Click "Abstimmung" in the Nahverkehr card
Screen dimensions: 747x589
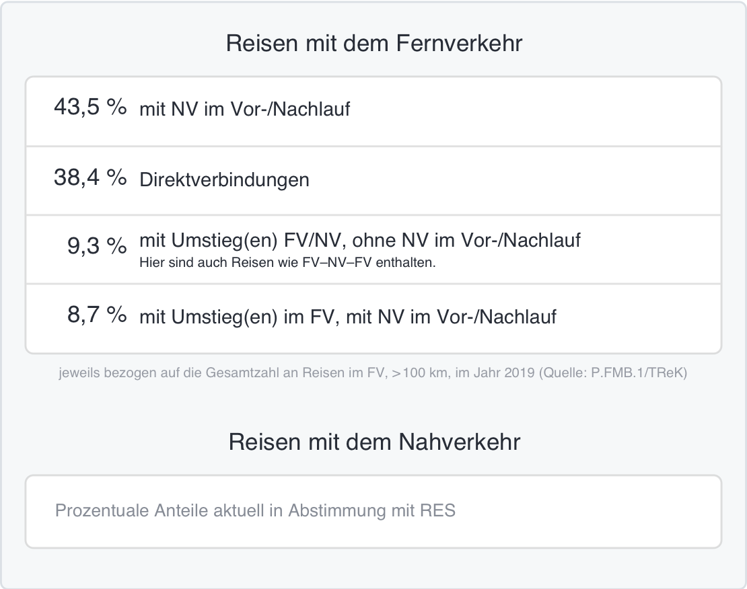334,511
